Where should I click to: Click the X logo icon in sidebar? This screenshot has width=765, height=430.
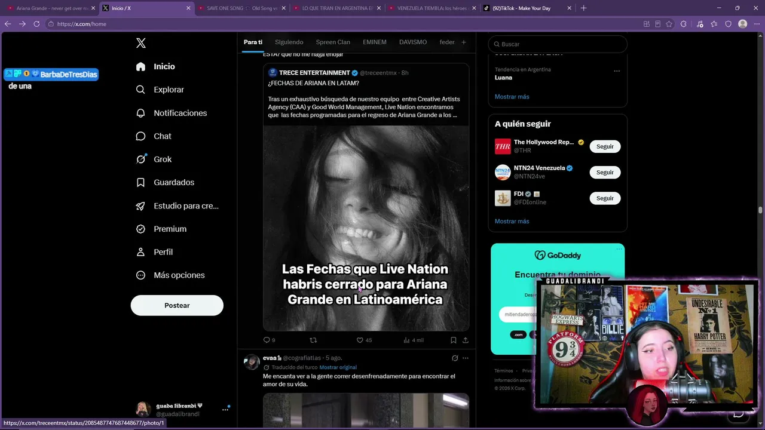coord(141,43)
